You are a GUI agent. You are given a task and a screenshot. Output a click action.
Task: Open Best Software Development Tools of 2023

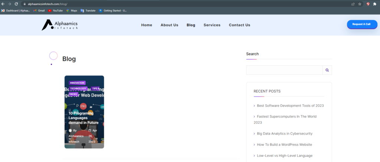pyautogui.click(x=290, y=106)
